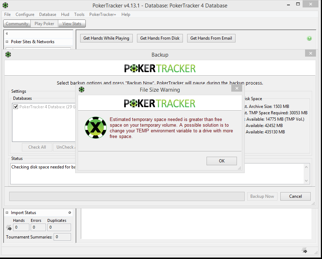Collapse Poker Sites & Networks section
This screenshot has width=322, height=259.
tap(7, 41)
